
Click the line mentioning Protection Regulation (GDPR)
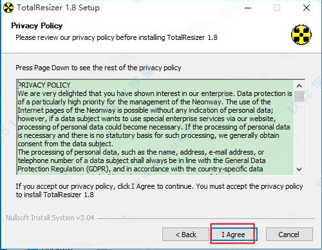[x=140, y=169]
